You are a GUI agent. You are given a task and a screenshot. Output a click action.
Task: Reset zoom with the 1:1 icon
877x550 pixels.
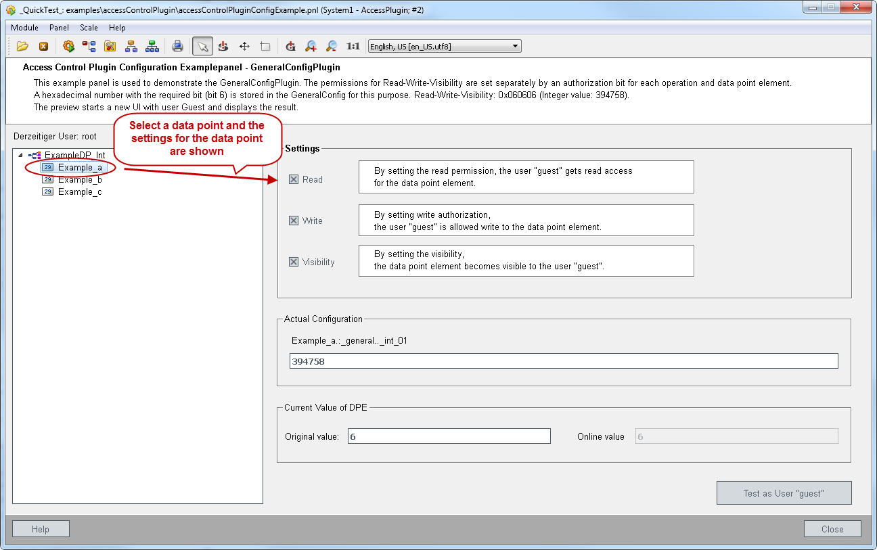coord(353,47)
